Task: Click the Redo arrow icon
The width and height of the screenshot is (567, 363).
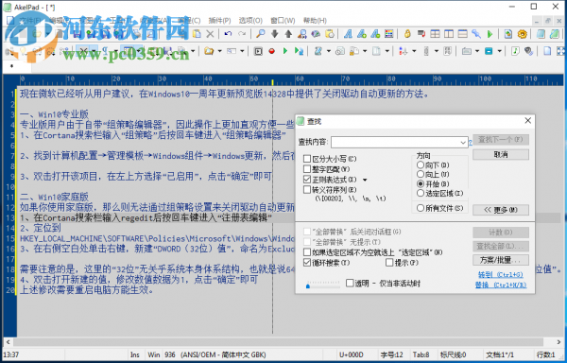Action: (242, 34)
